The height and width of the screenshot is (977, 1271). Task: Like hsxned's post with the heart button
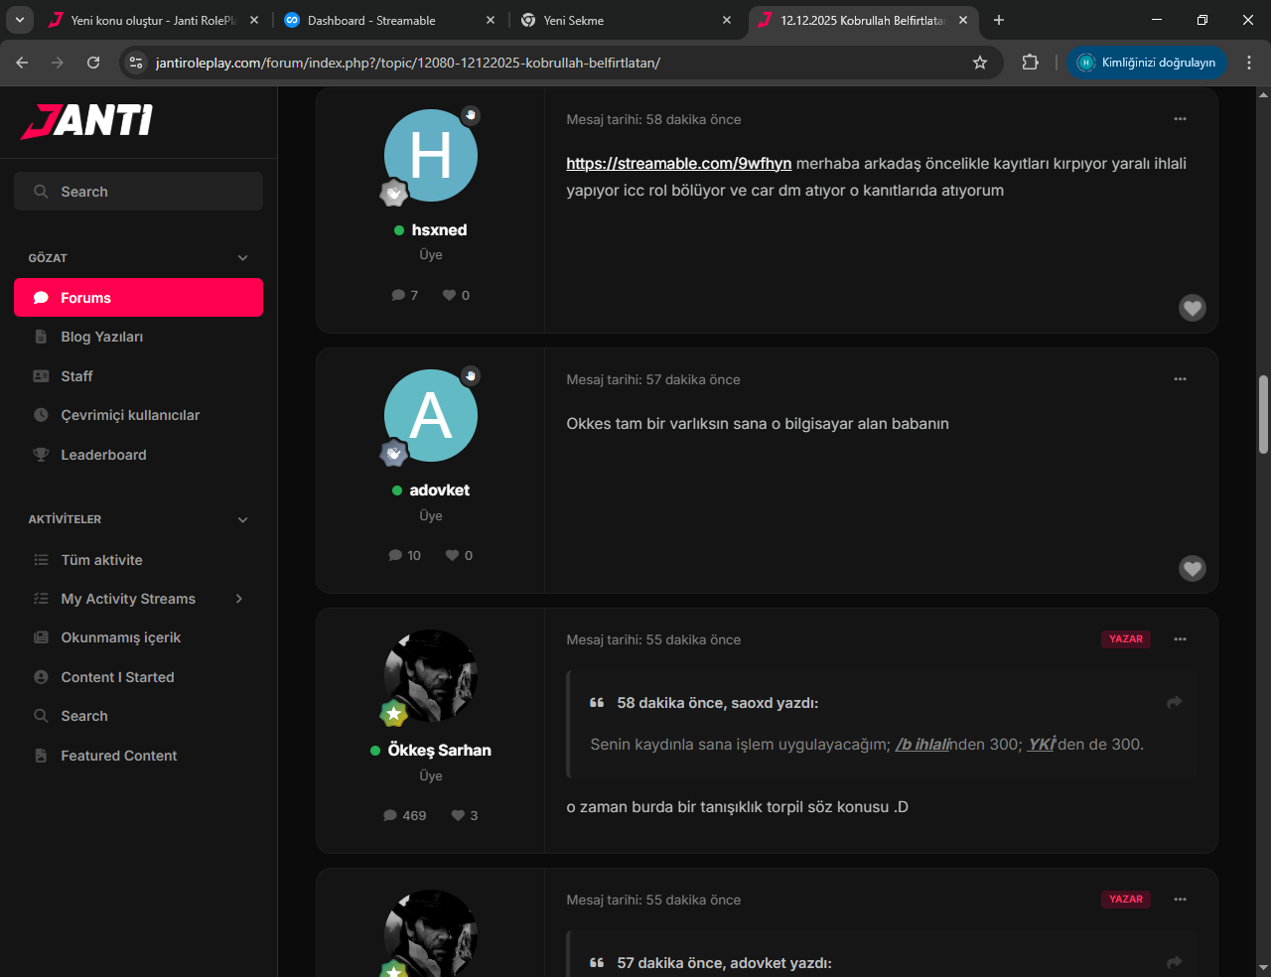pyautogui.click(x=1193, y=308)
